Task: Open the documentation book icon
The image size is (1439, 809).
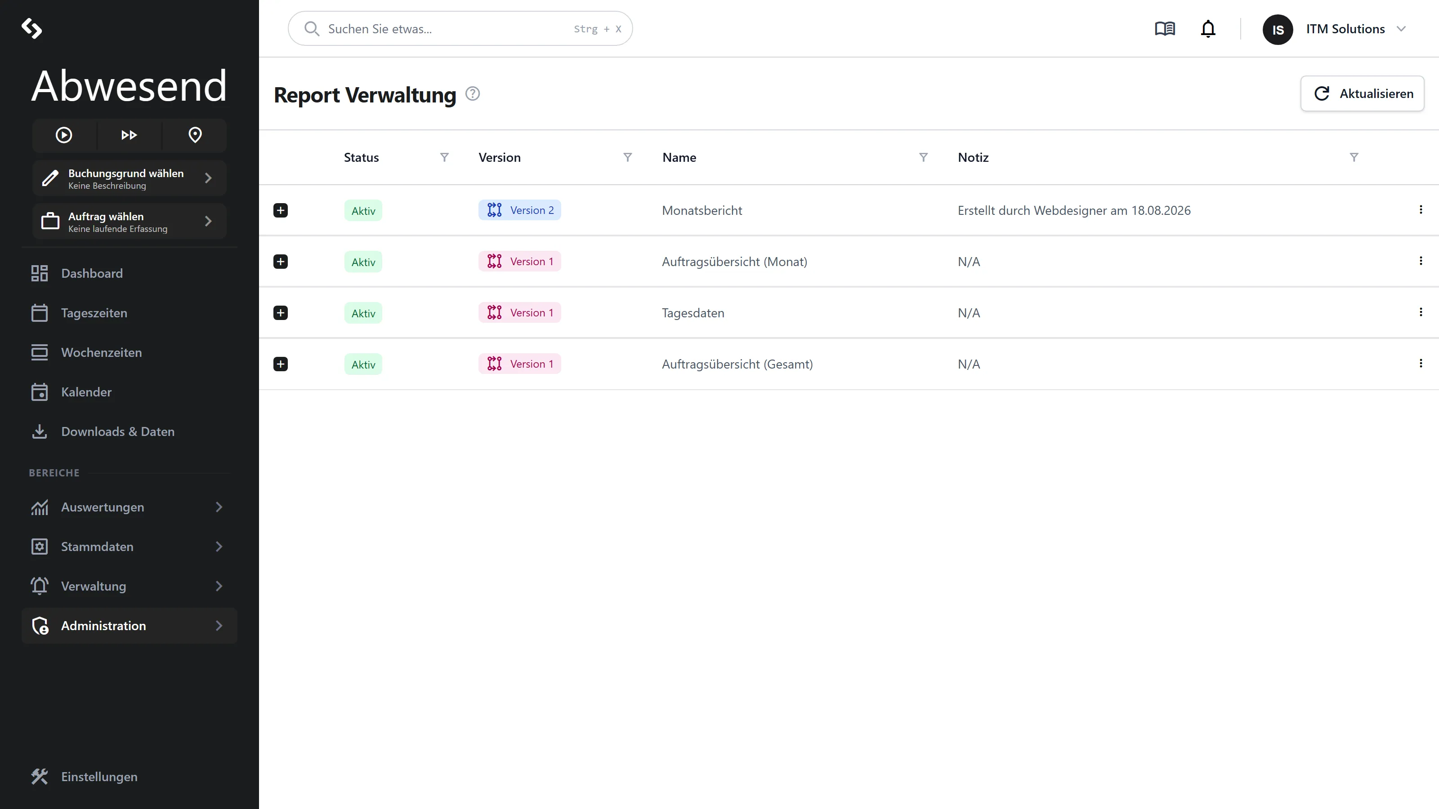Action: [1165, 28]
